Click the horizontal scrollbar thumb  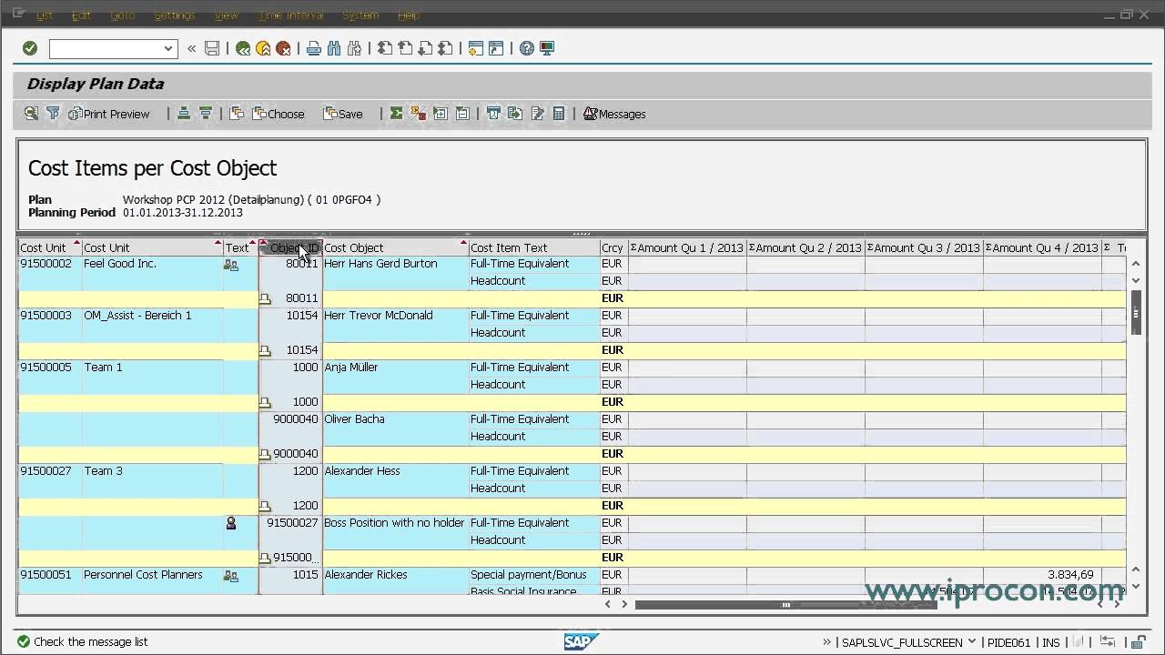coord(785,604)
